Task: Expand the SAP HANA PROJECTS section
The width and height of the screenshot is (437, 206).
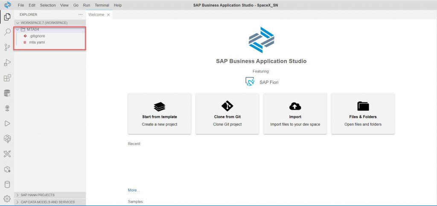Action: pos(50,195)
